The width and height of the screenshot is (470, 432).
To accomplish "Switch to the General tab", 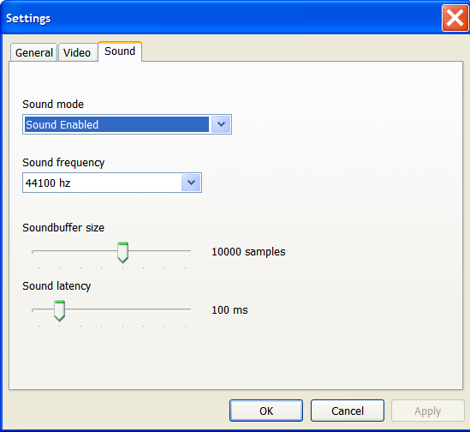I will (33, 52).
